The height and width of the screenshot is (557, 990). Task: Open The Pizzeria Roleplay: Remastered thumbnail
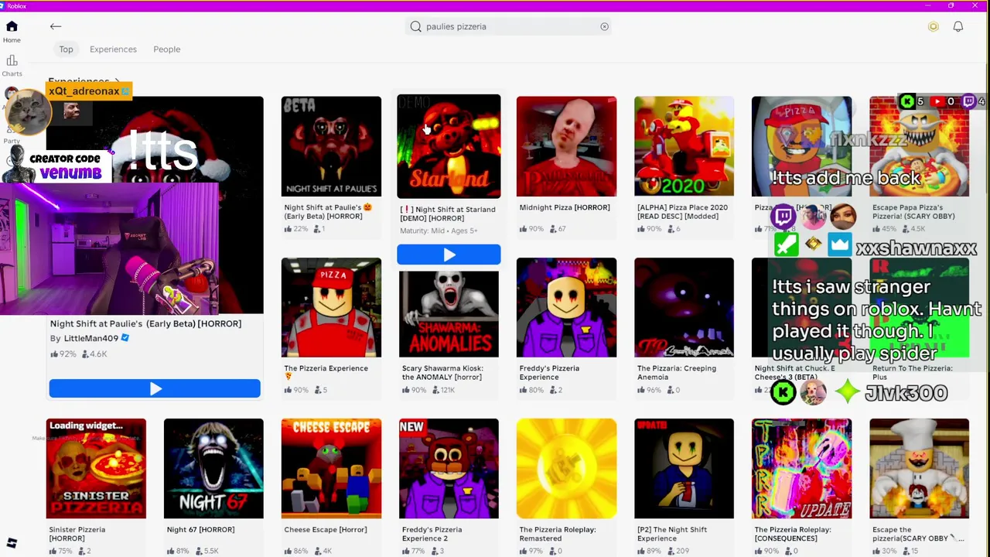click(566, 468)
